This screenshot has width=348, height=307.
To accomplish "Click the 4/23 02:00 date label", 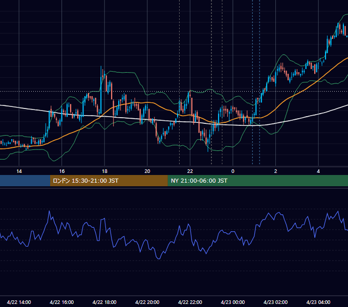I will click(x=275, y=302).
